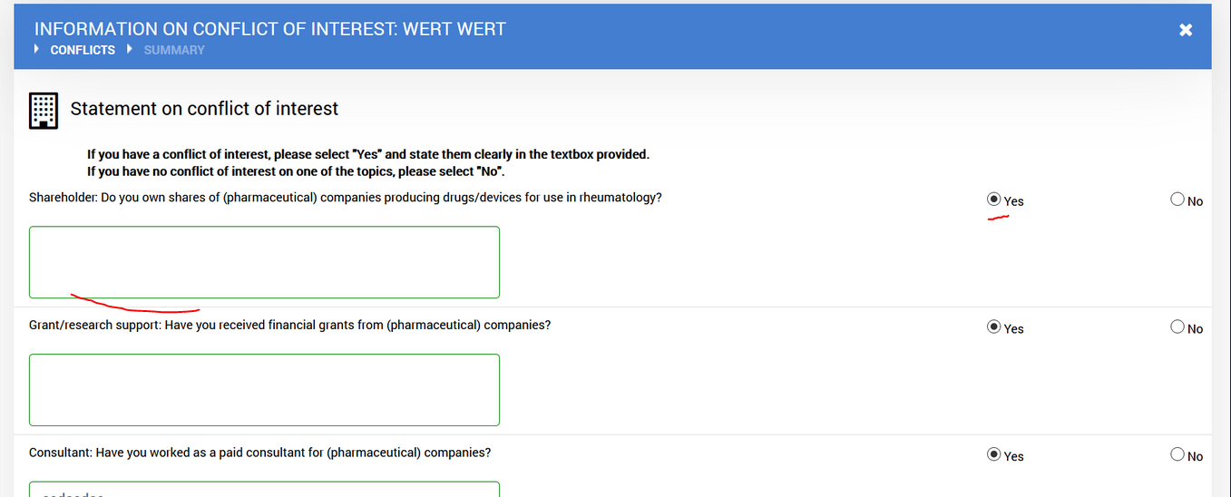
Task: Click the building icon beside Statement heading
Action: point(44,110)
